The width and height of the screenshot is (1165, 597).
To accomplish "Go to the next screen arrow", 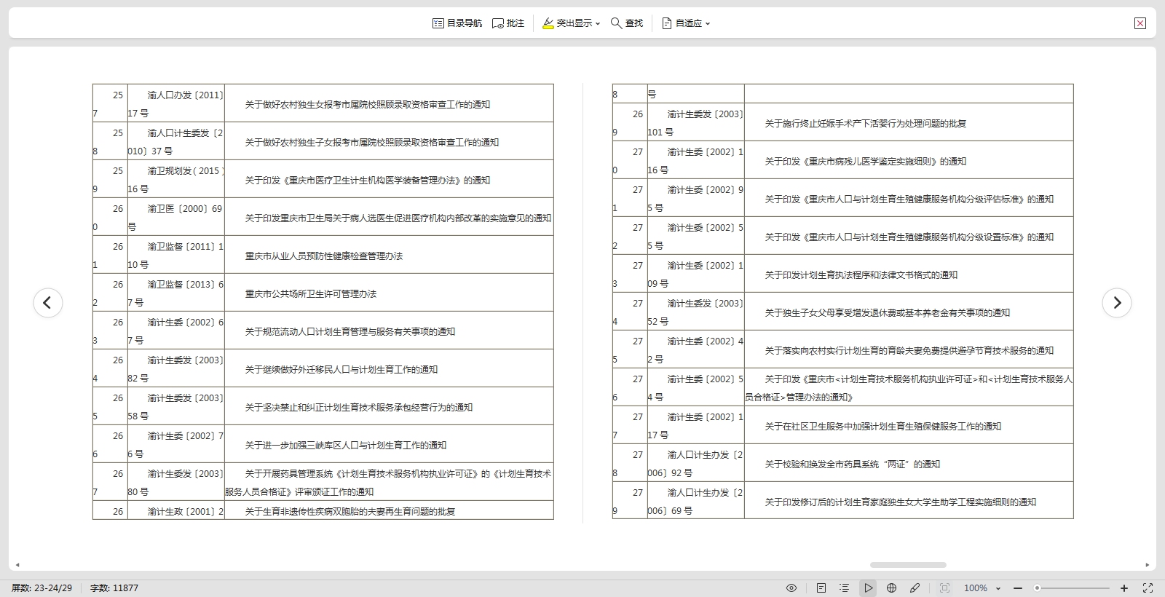I will coord(1117,303).
